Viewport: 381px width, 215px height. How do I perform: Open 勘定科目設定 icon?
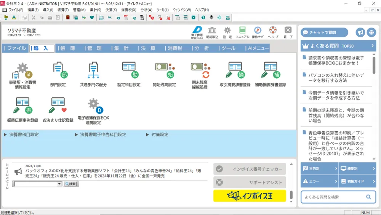click(x=129, y=71)
